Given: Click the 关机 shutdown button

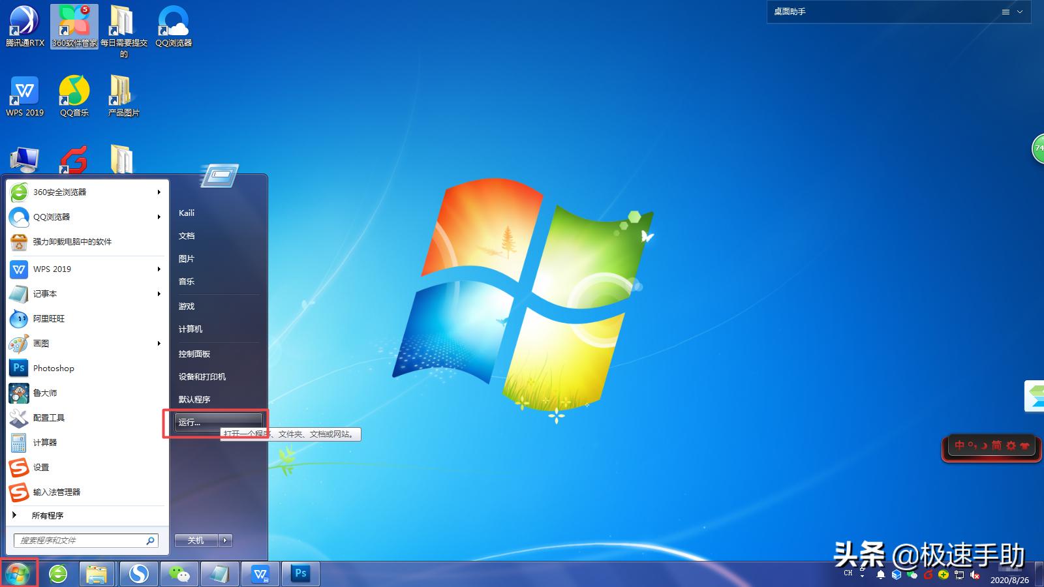Looking at the screenshot, I should [x=196, y=540].
